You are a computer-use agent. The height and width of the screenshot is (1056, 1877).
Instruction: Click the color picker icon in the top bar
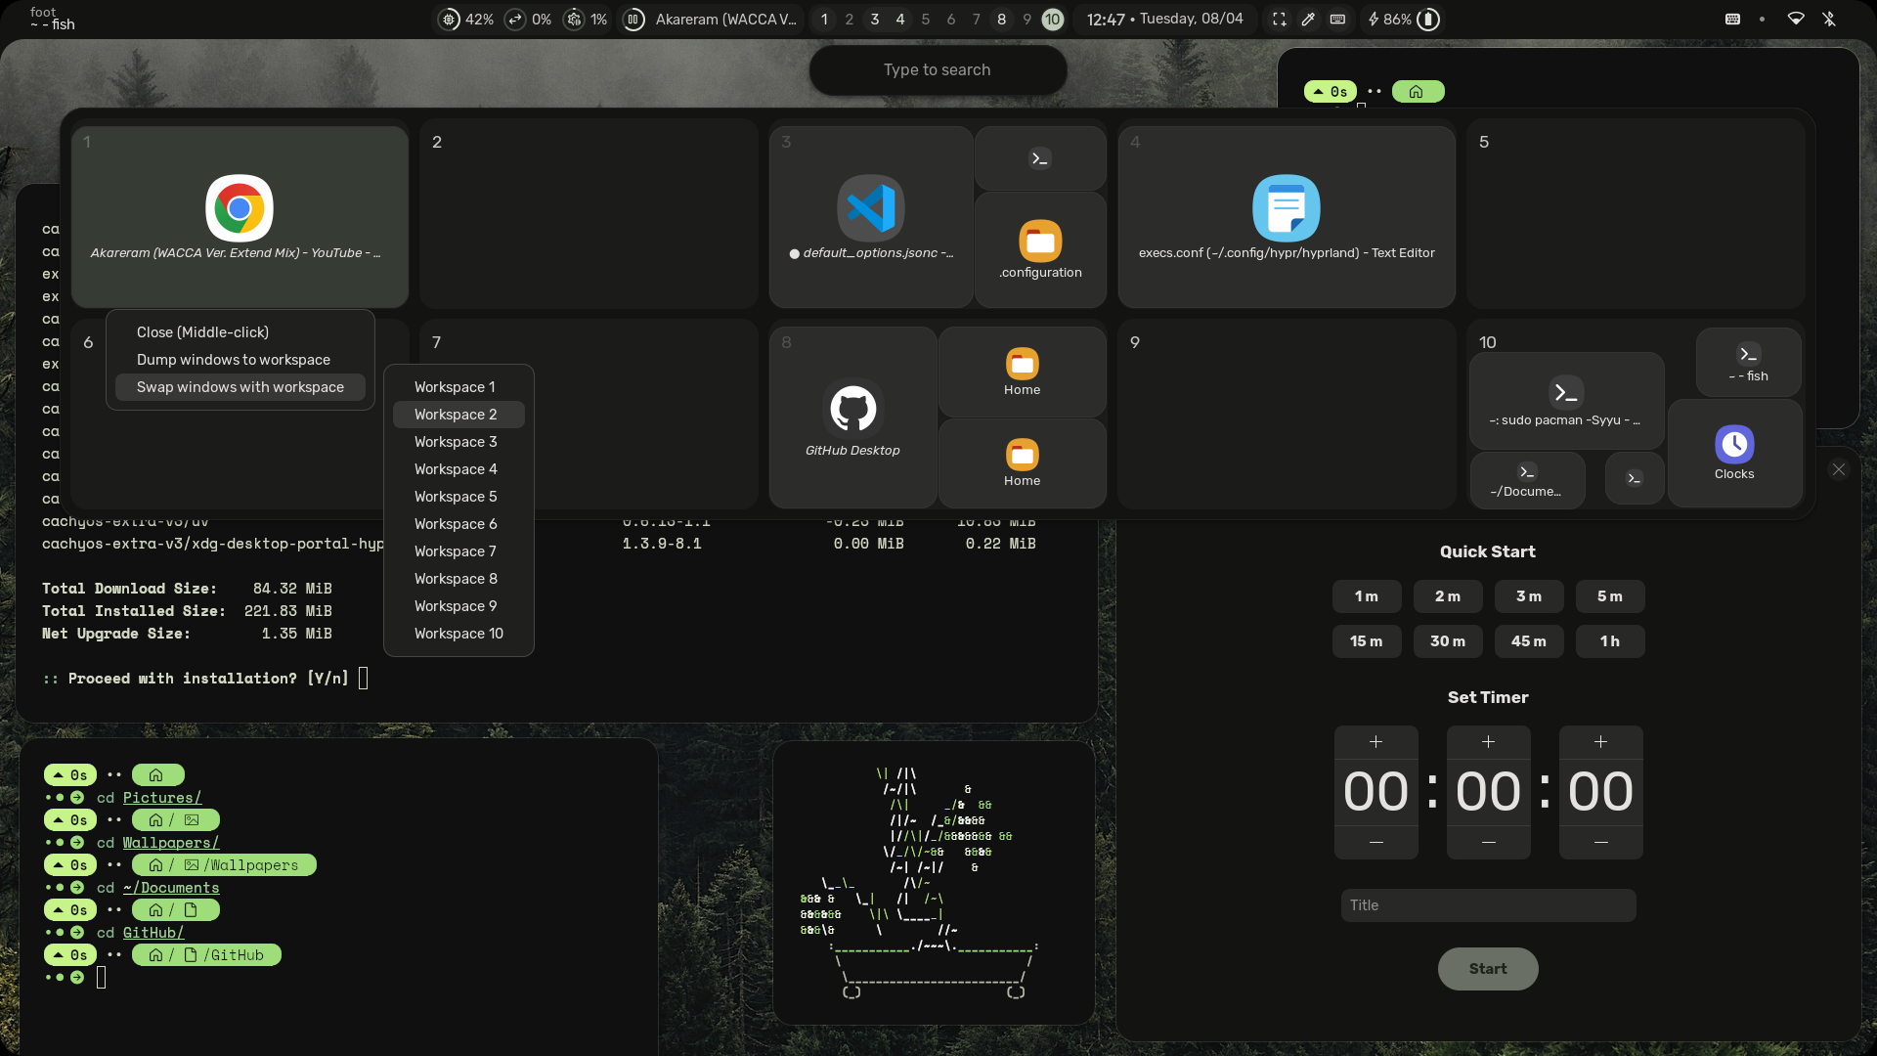pos(1308,19)
